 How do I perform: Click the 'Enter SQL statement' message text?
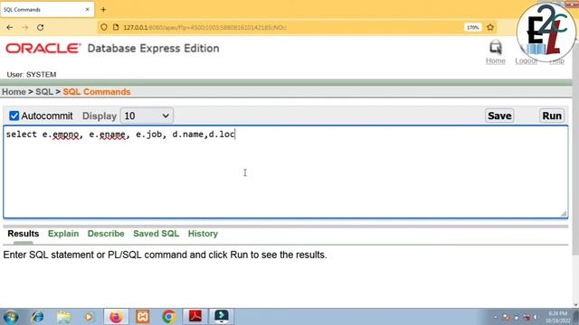pyautogui.click(x=165, y=255)
